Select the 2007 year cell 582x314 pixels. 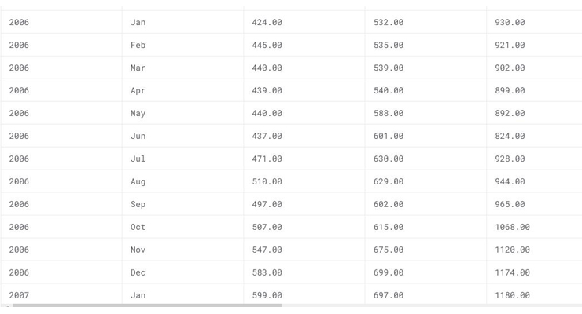(61, 294)
